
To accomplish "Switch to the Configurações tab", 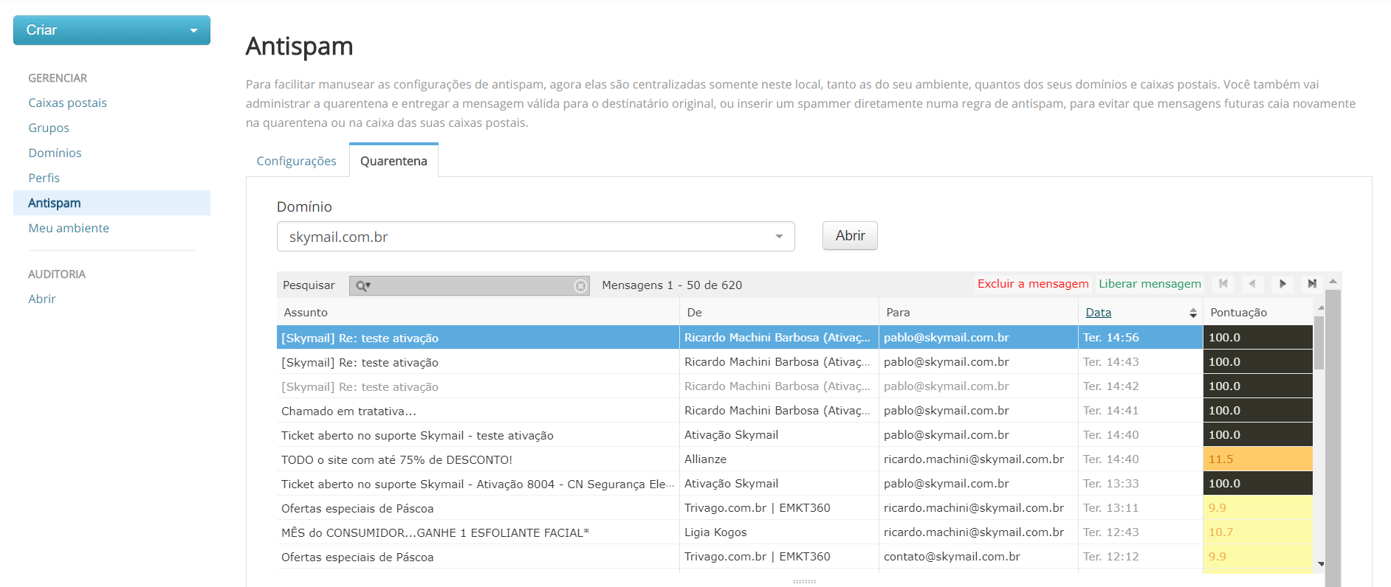I will 296,161.
